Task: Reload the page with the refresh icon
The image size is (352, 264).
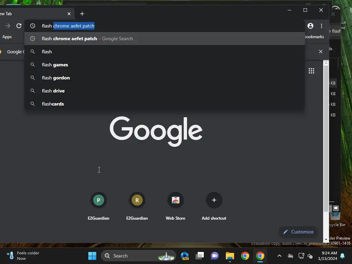Action: [19, 26]
